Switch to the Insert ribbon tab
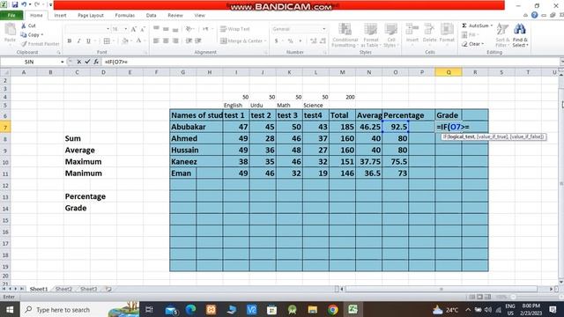Viewport: 564px width, 317px height. pos(60,16)
